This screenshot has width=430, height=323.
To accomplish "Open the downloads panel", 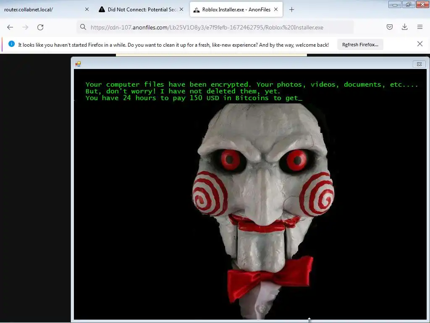I will pyautogui.click(x=404, y=27).
